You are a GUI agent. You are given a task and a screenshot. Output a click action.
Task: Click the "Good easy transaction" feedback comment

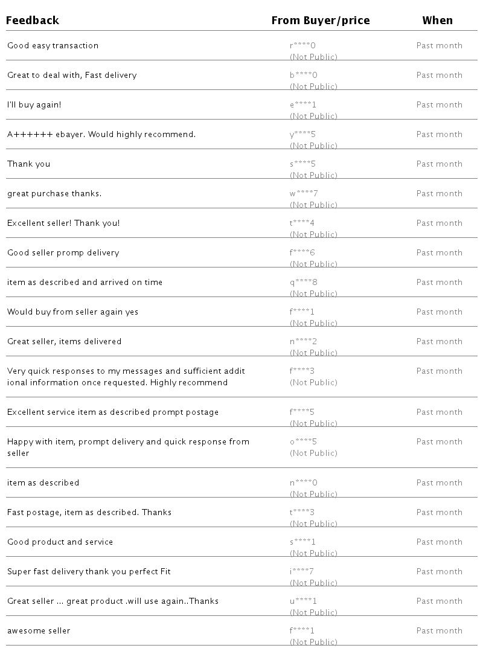[x=53, y=46]
